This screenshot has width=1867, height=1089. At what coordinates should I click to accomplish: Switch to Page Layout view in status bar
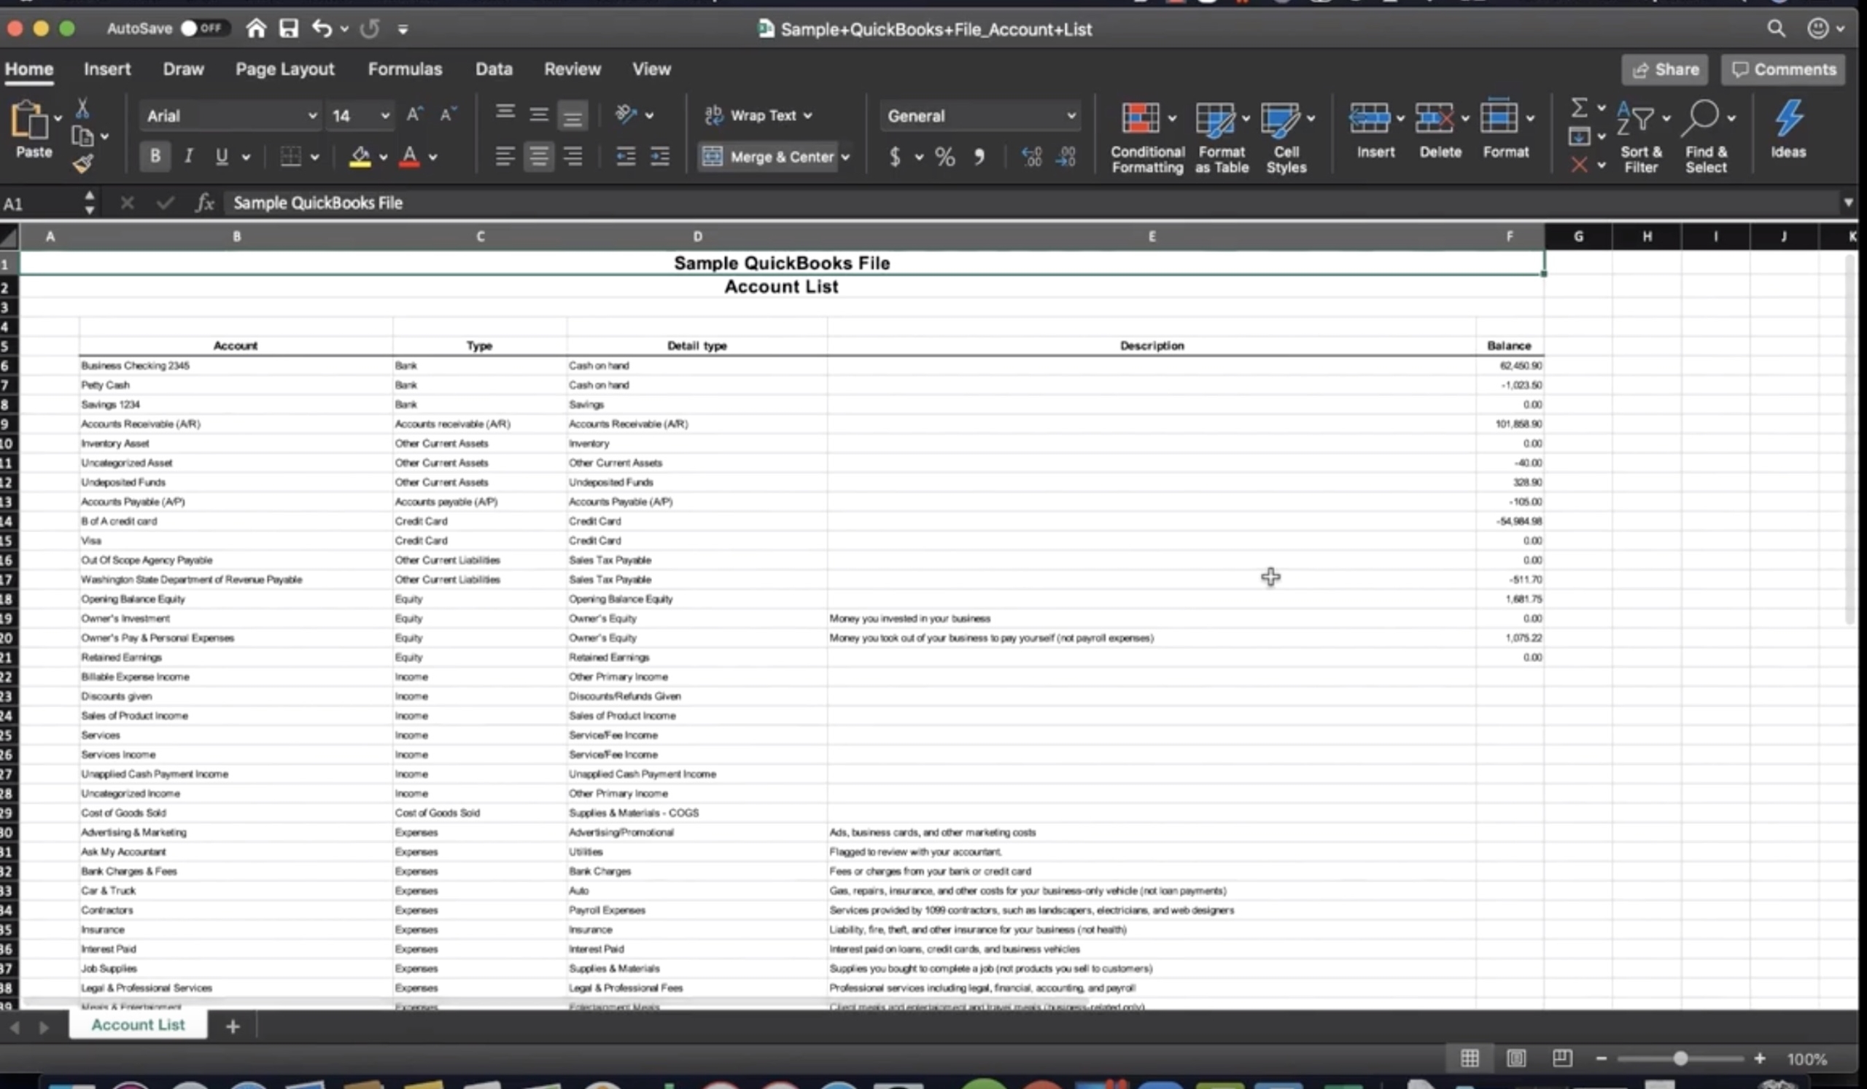[1516, 1058]
